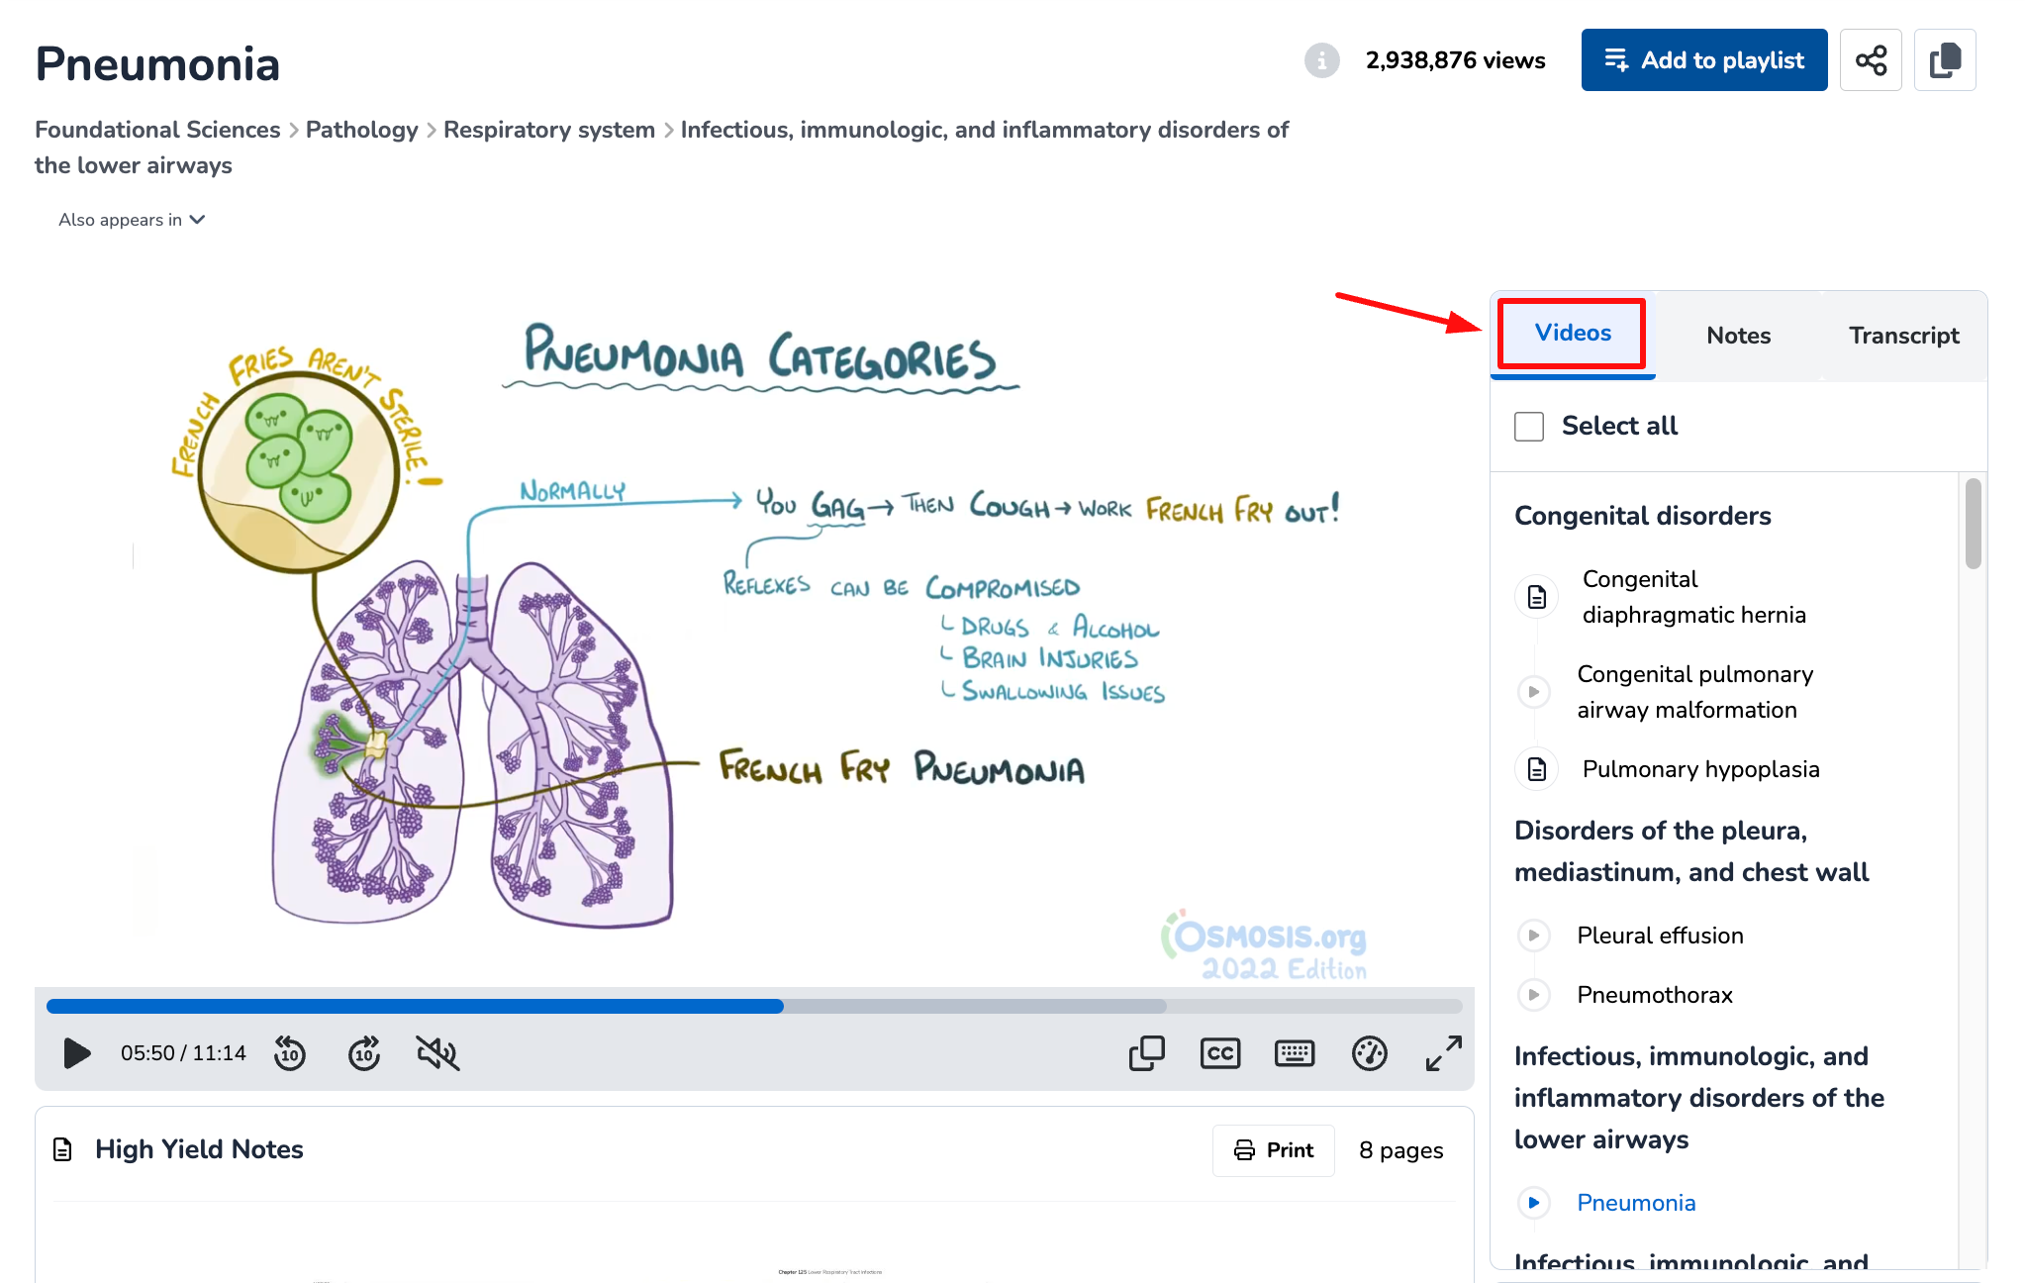This screenshot has width=2025, height=1283.
Task: Click the info icon beside views
Action: tap(1321, 60)
